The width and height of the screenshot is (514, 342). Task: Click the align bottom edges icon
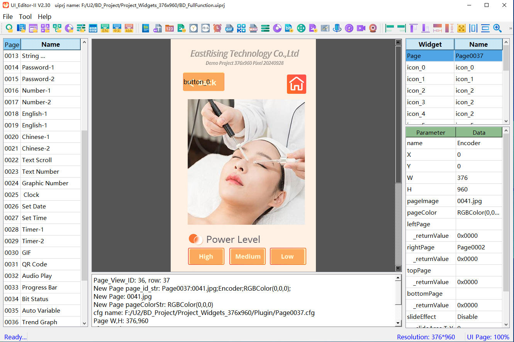click(426, 28)
